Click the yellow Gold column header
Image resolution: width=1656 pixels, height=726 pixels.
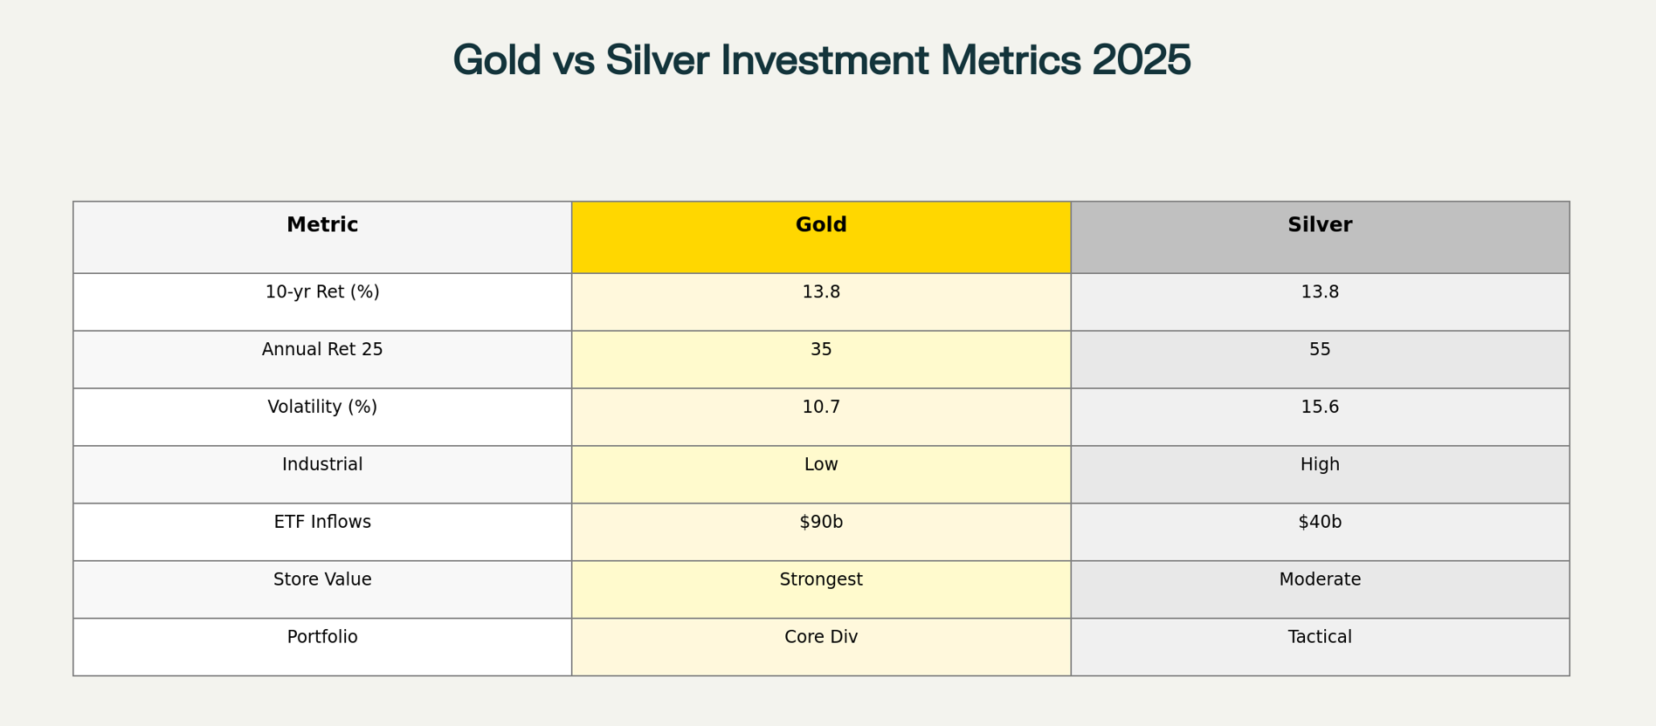(821, 226)
